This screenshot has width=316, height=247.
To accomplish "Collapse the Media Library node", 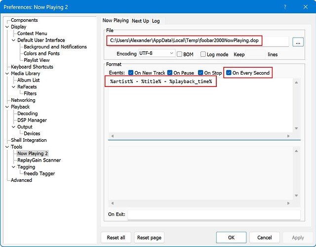I will [x=7, y=74].
